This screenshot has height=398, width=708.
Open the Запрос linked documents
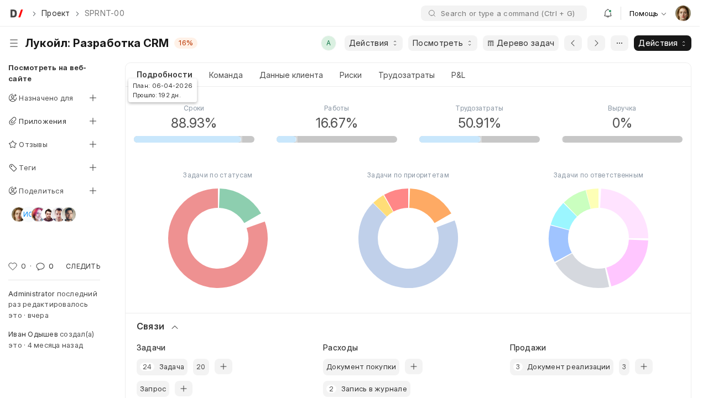[153, 389]
